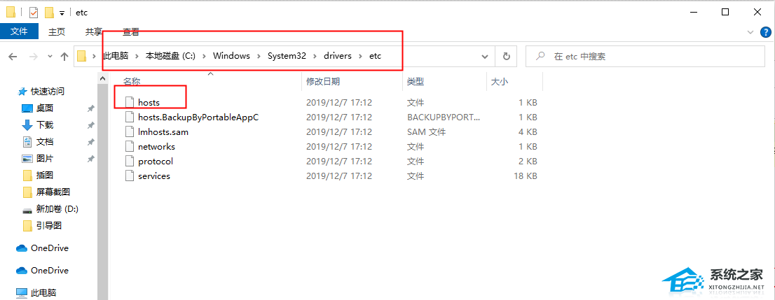
Task: Open the address bar history dropdown
Action: 485,56
